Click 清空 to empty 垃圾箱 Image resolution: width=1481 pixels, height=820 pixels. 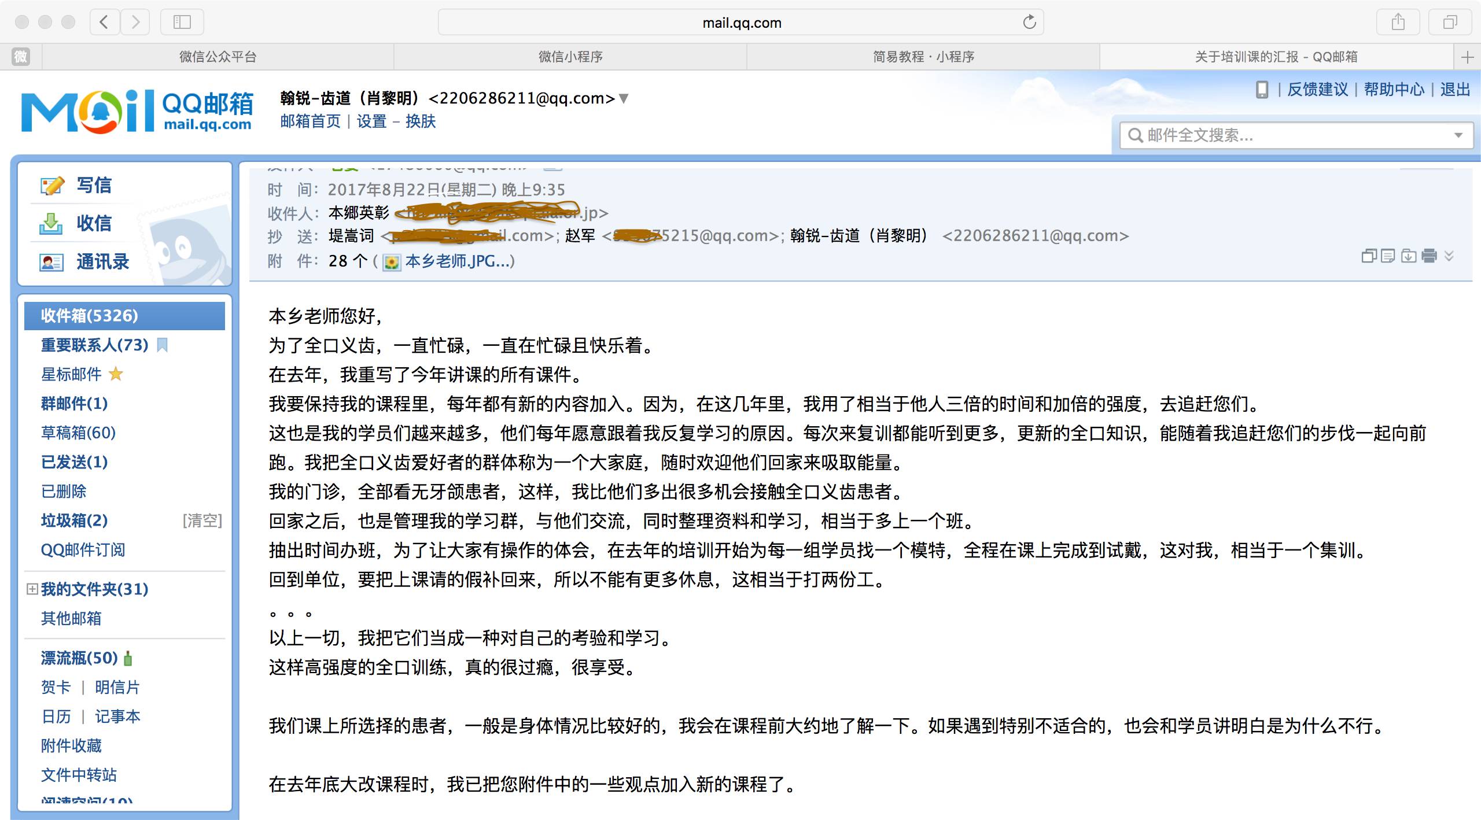point(202,520)
